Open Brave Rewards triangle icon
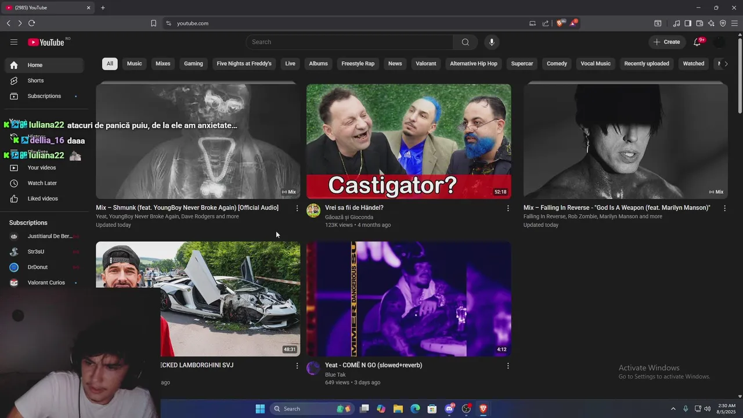Viewport: 743px width, 418px height. (574, 23)
